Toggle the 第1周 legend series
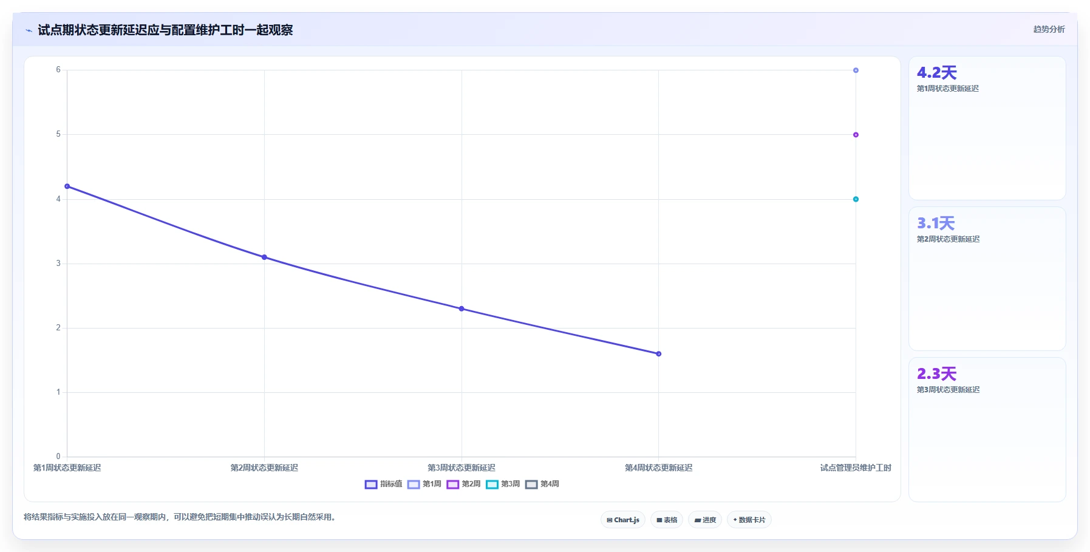The width and height of the screenshot is (1090, 552). pos(424,484)
